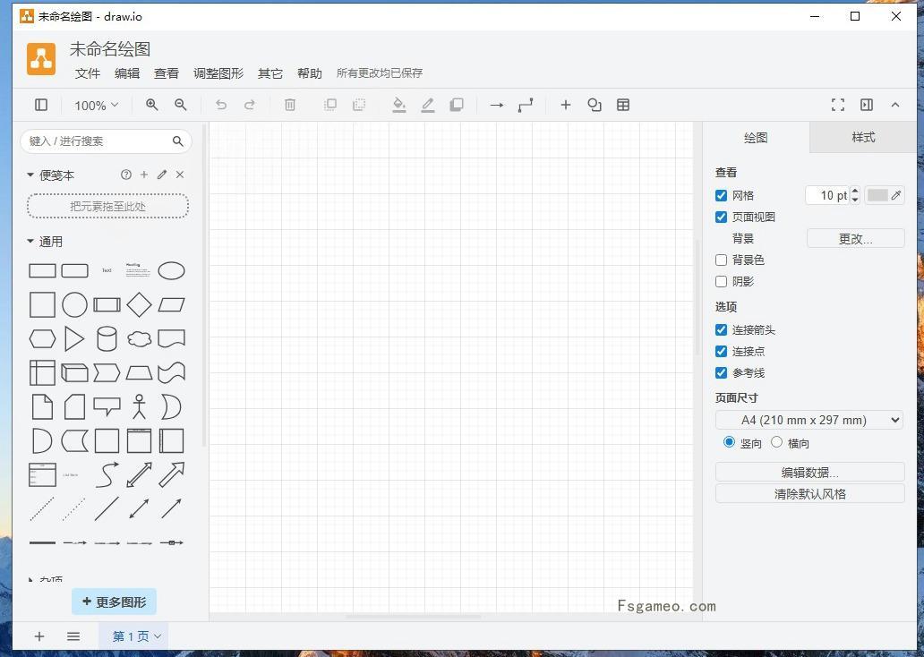
Task: Select the Line Color pencil icon
Action: click(428, 105)
